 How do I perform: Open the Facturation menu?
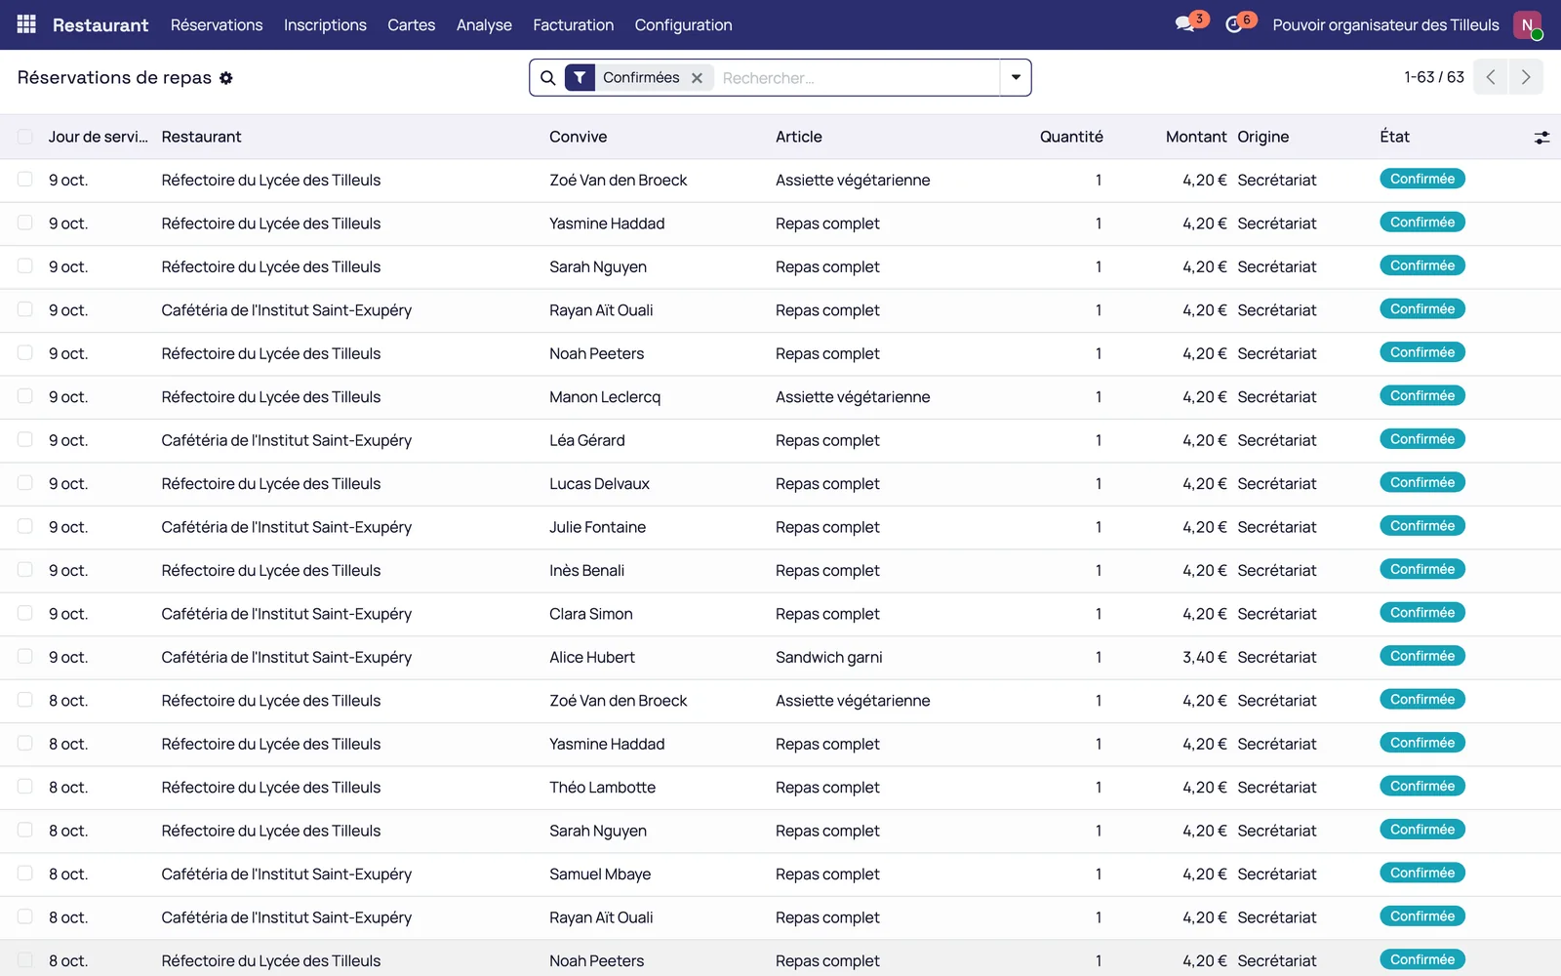pyautogui.click(x=574, y=24)
